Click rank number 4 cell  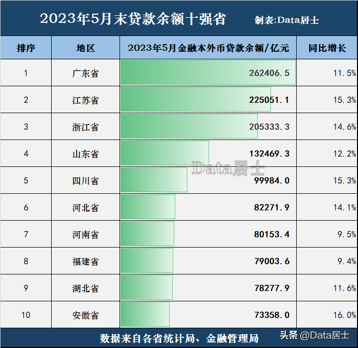point(26,154)
